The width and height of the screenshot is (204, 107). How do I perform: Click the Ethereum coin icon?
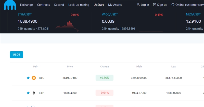[34, 93]
